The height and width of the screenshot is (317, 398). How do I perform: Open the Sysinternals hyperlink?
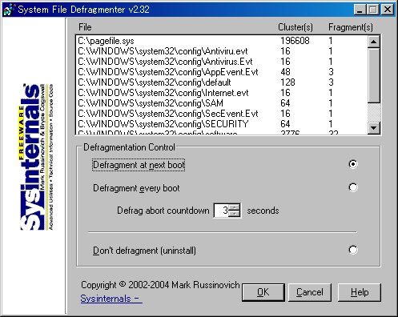click(111, 299)
